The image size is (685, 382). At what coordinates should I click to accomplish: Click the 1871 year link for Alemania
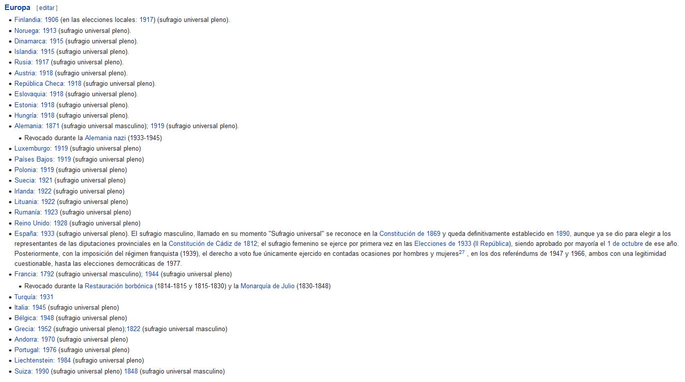coord(52,126)
